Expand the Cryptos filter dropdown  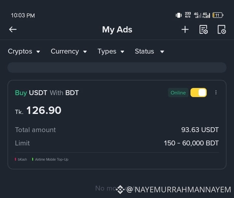24,51
